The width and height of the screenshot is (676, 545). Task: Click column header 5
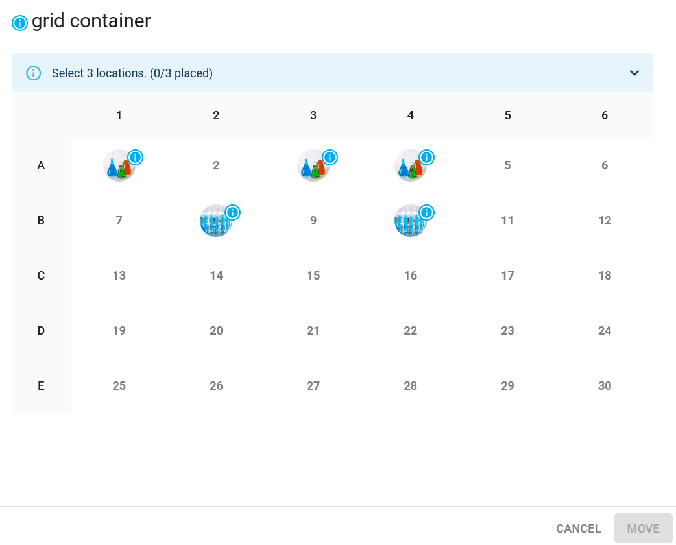[507, 115]
